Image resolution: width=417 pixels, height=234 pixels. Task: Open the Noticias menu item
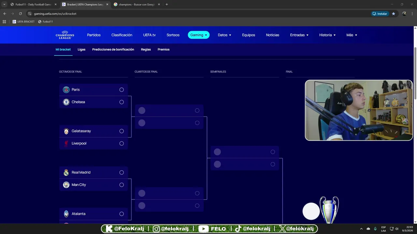click(x=273, y=35)
